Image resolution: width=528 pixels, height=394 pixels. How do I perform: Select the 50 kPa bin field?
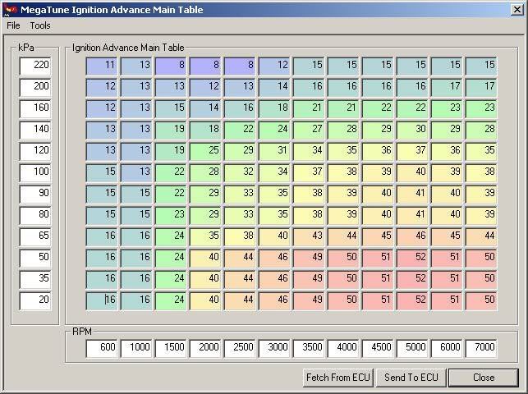(35, 258)
